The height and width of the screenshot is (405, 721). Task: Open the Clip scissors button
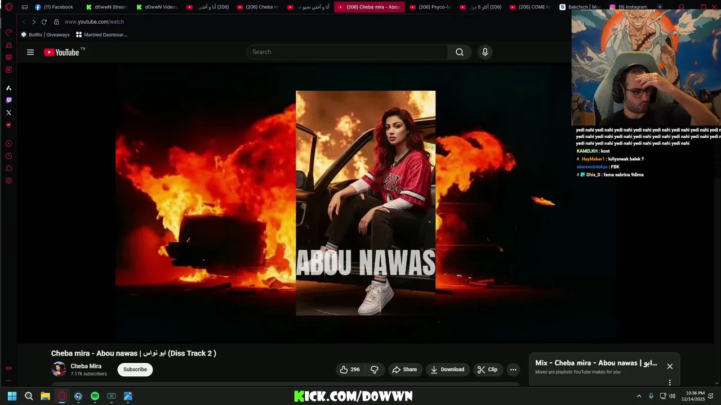[488, 370]
